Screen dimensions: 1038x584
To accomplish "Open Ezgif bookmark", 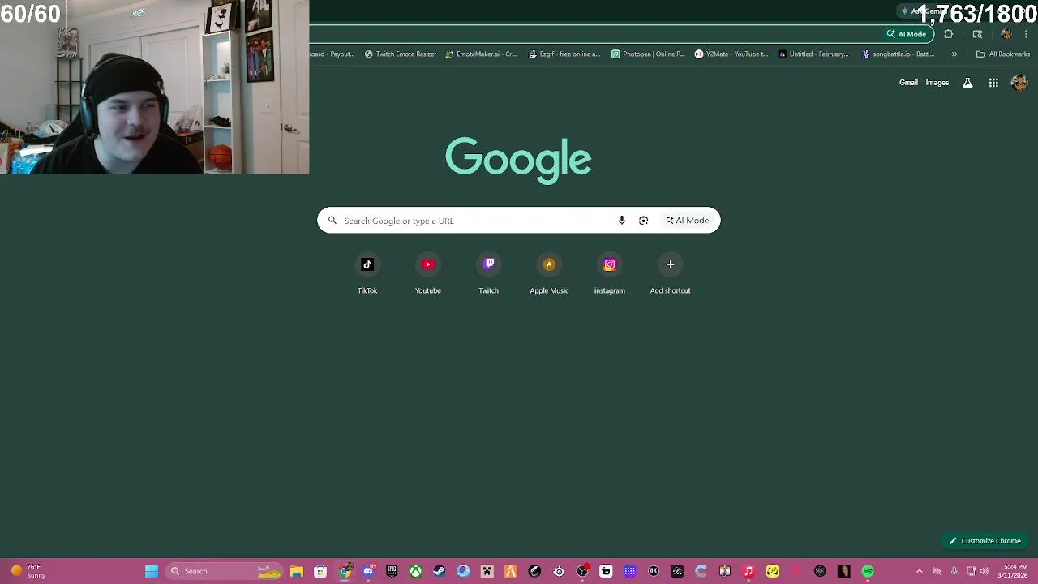I will (x=564, y=54).
